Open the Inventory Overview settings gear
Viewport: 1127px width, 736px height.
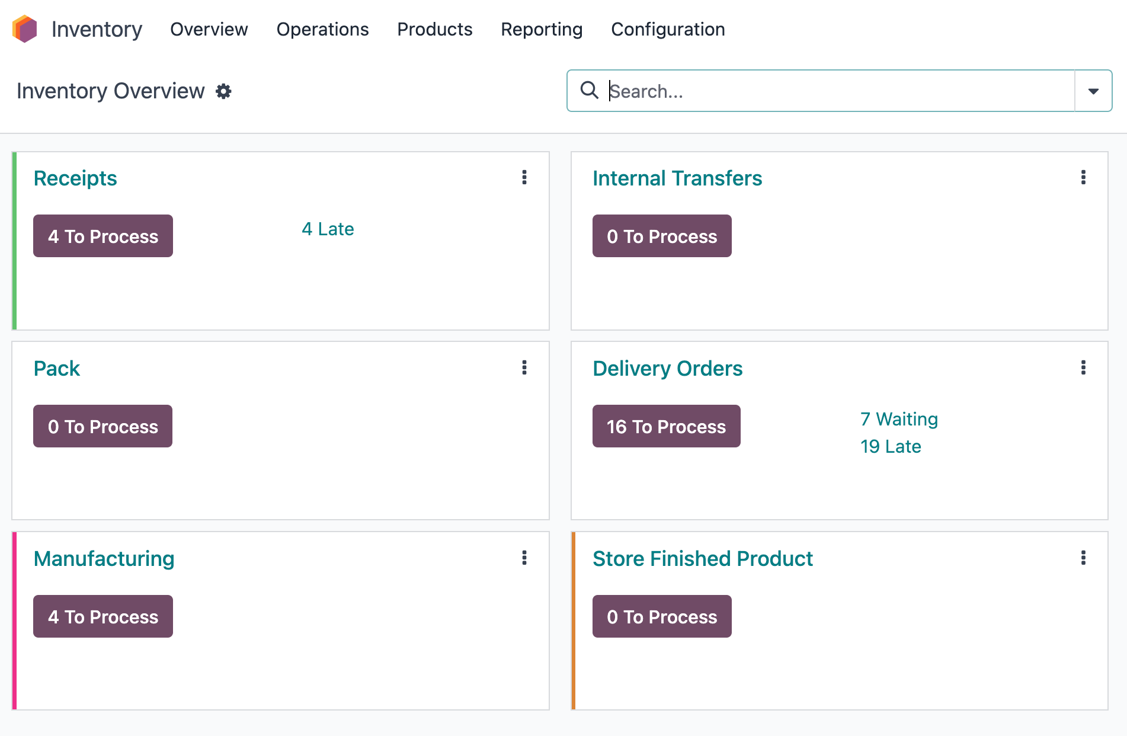[223, 91]
